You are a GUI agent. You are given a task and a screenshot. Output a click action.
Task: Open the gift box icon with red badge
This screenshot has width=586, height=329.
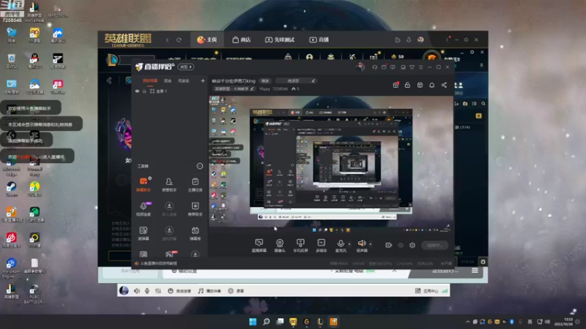coord(396,85)
